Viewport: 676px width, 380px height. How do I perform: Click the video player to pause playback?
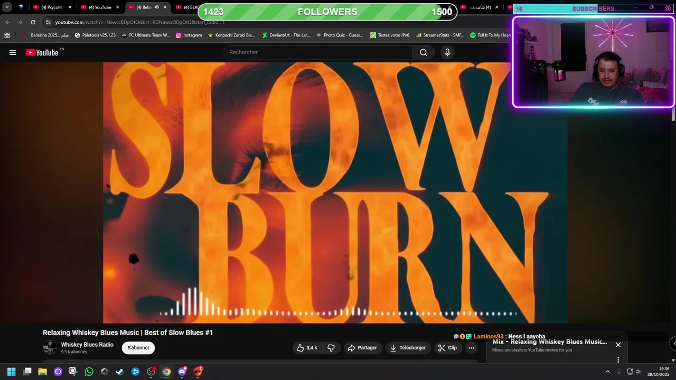pyautogui.click(x=335, y=193)
